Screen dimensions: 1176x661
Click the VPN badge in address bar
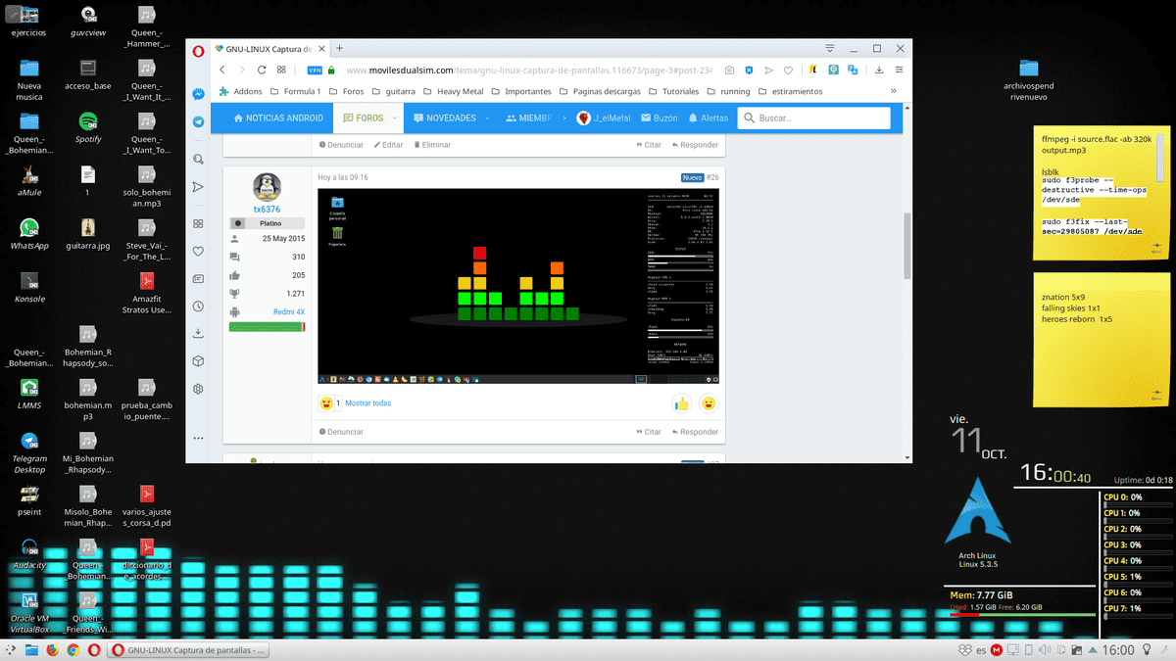click(x=315, y=71)
